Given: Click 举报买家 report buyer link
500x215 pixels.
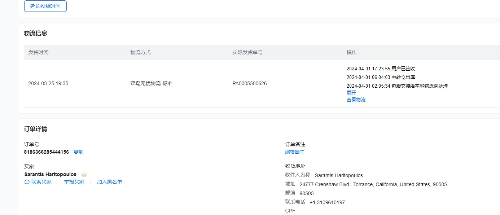Looking at the screenshot, I should tap(74, 182).
